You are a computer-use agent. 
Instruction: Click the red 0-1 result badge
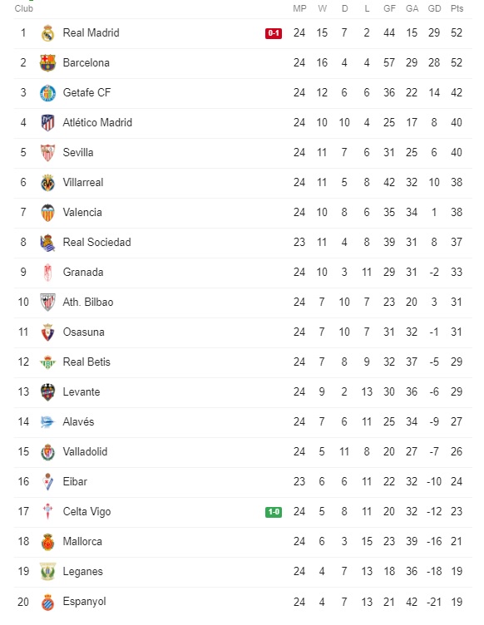274,33
